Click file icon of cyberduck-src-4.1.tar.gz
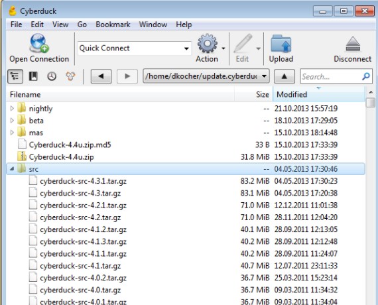 click(33, 265)
